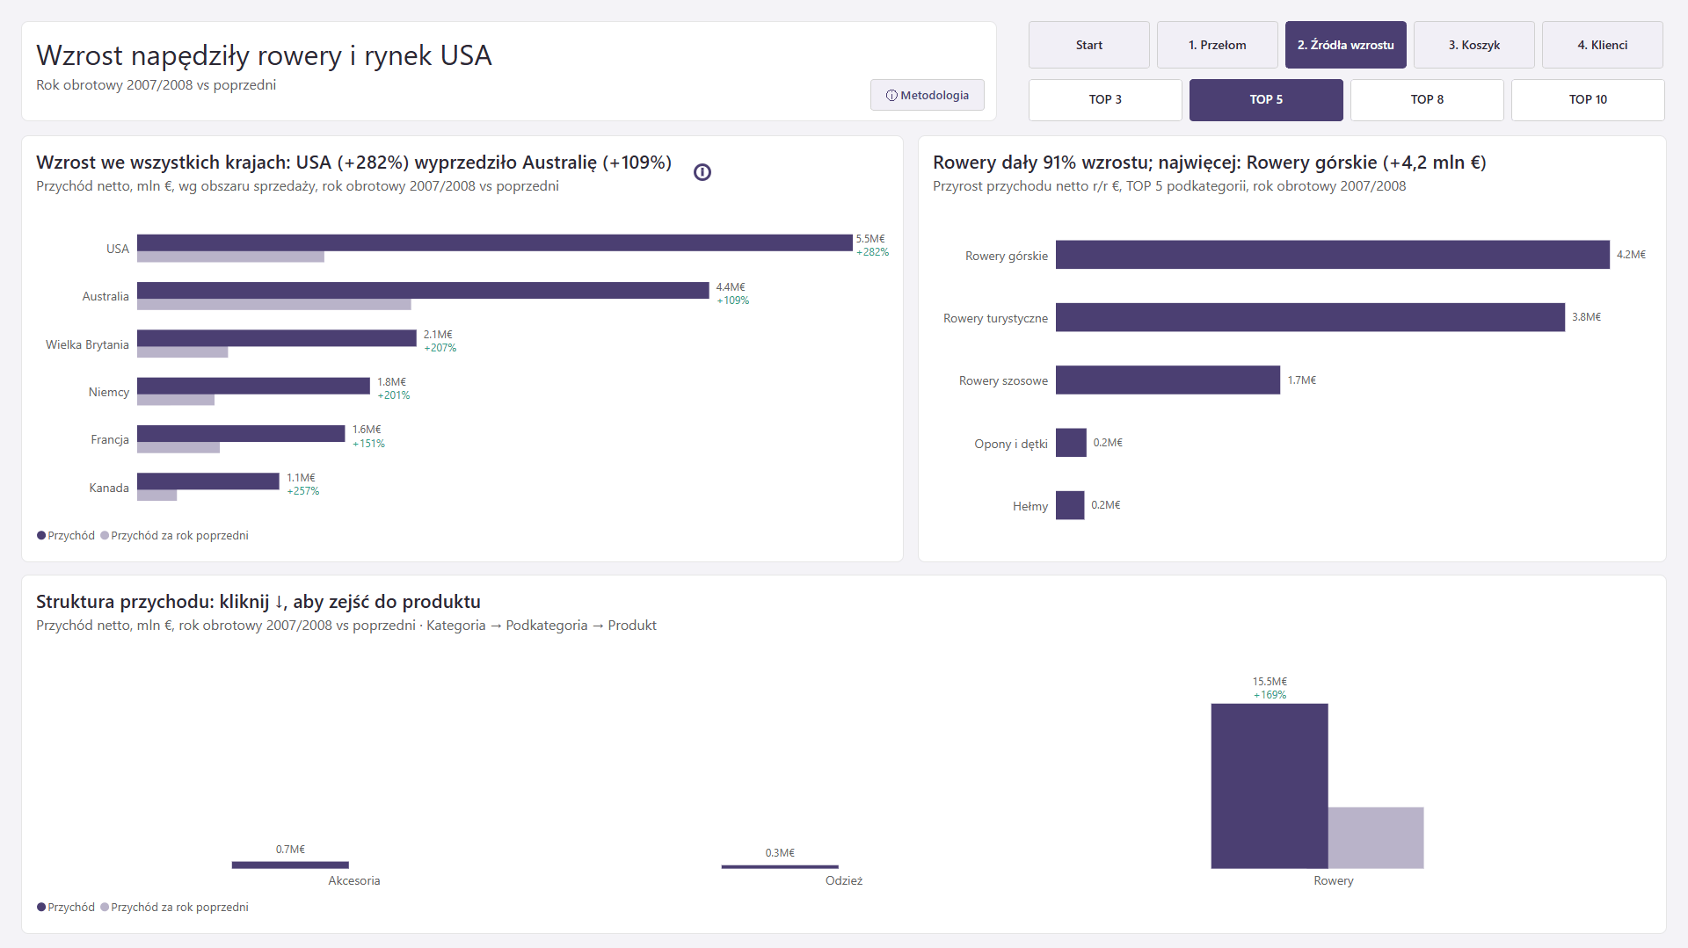Open the info icon beside country chart title

pos(702,172)
